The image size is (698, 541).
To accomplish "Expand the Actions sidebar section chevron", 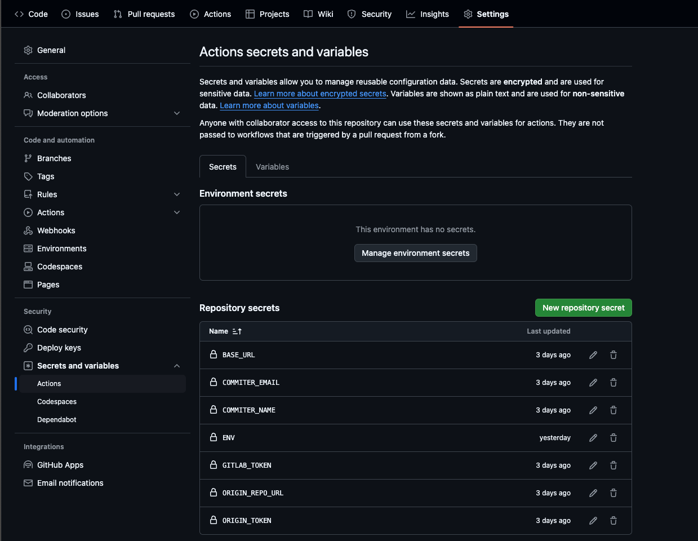I will [177, 212].
